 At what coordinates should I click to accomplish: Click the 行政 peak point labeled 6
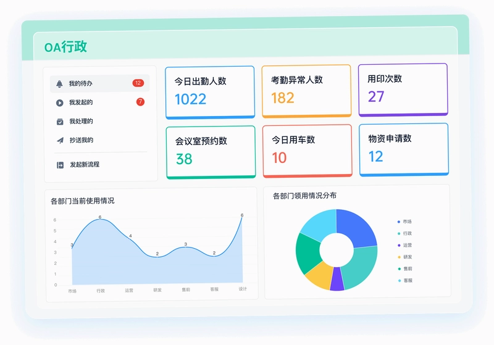pos(100,218)
